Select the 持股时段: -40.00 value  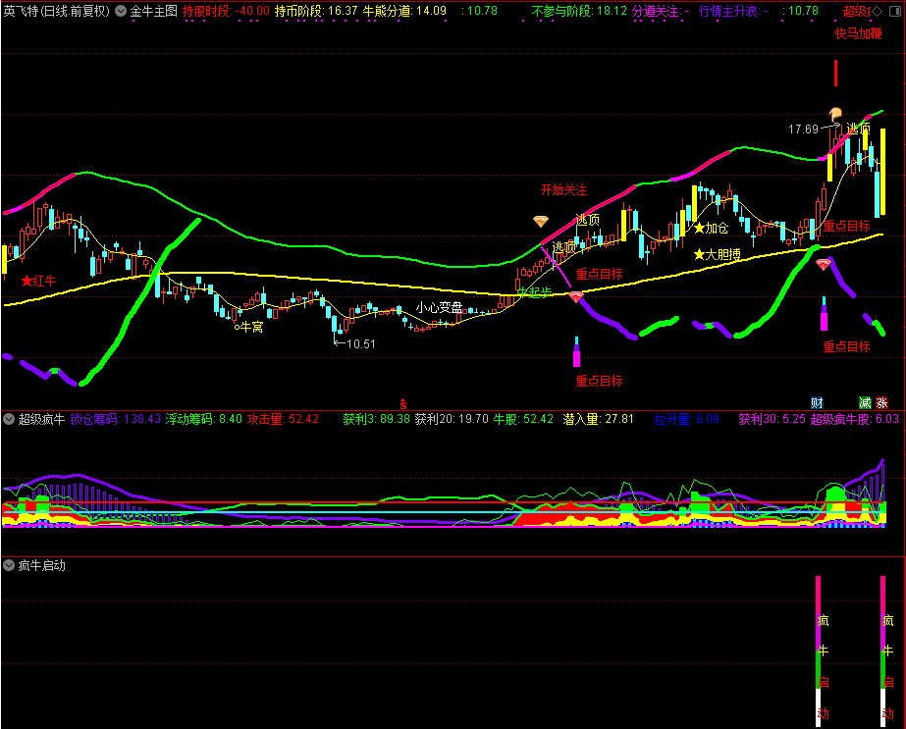click(x=226, y=11)
